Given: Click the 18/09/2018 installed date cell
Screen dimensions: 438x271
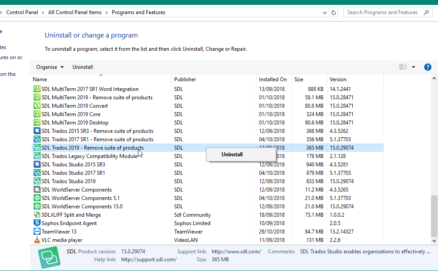Looking at the screenshot, I should coord(272,215).
